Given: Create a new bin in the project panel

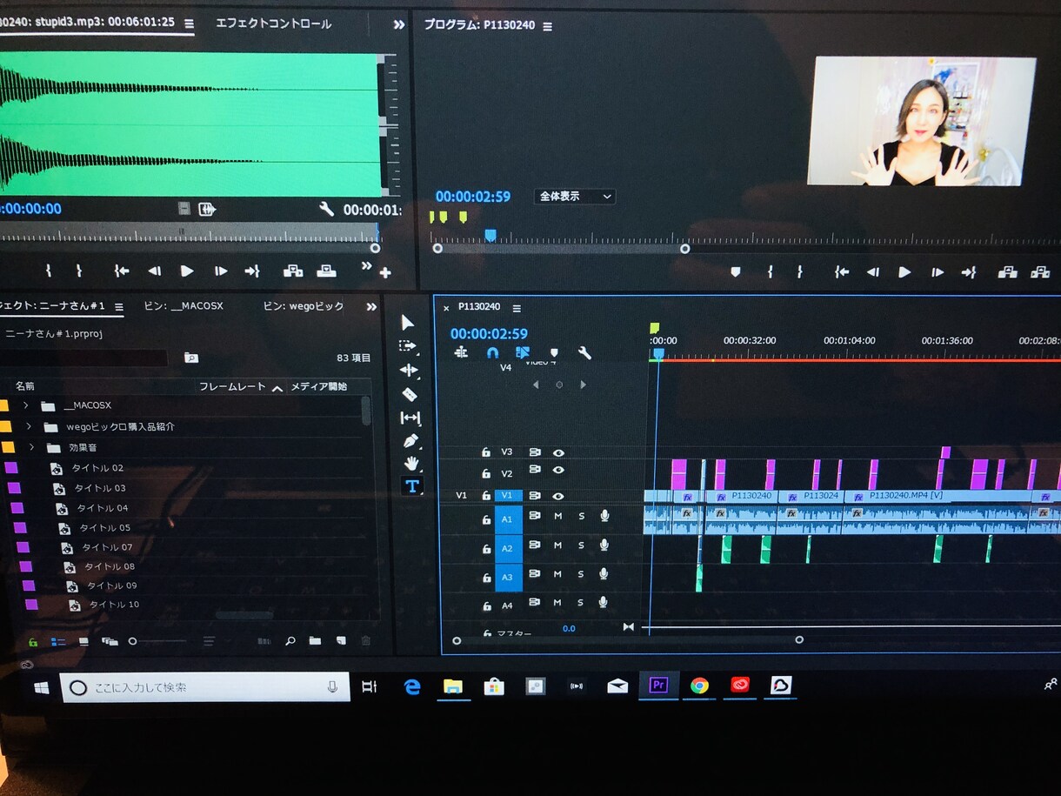Looking at the screenshot, I should click(315, 641).
